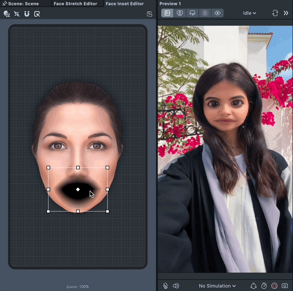Click the cursor-in-square selection tool icon
293x291 pixels.
tap(37, 14)
